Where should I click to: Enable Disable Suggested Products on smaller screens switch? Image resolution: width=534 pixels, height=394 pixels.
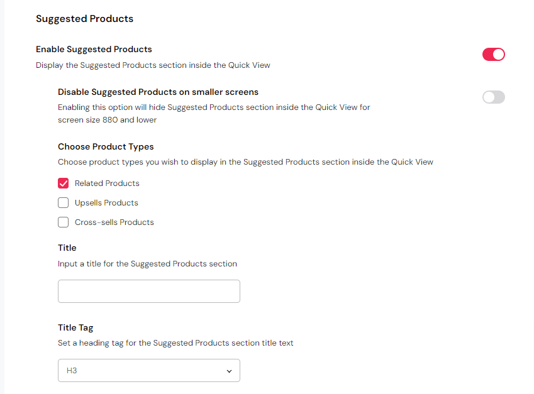coord(493,97)
